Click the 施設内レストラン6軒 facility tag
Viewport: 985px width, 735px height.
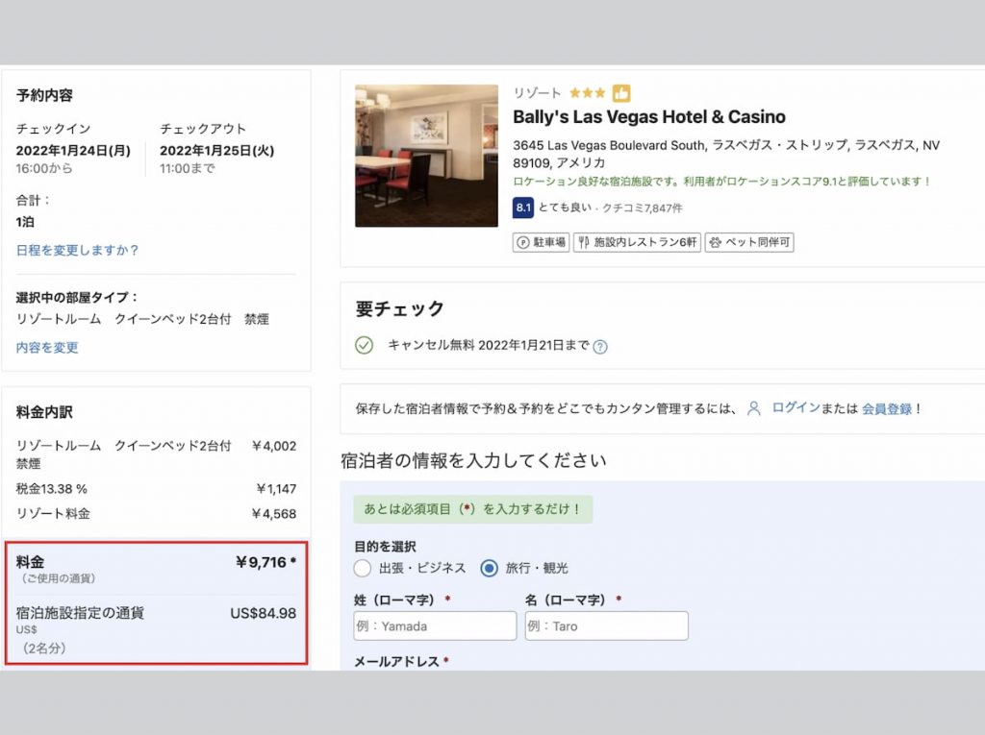[x=637, y=242]
